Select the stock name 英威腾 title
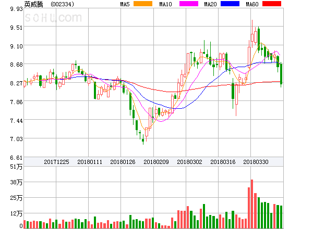This screenshot has height=229, width=313. (x=33, y=4)
